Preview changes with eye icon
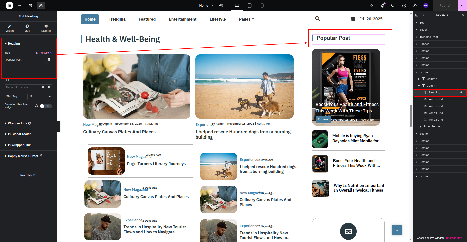467x242 pixels. (x=415, y=5)
